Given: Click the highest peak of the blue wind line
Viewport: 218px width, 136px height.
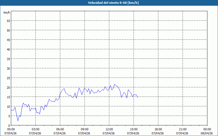Looking at the screenshot, I should [114, 84].
